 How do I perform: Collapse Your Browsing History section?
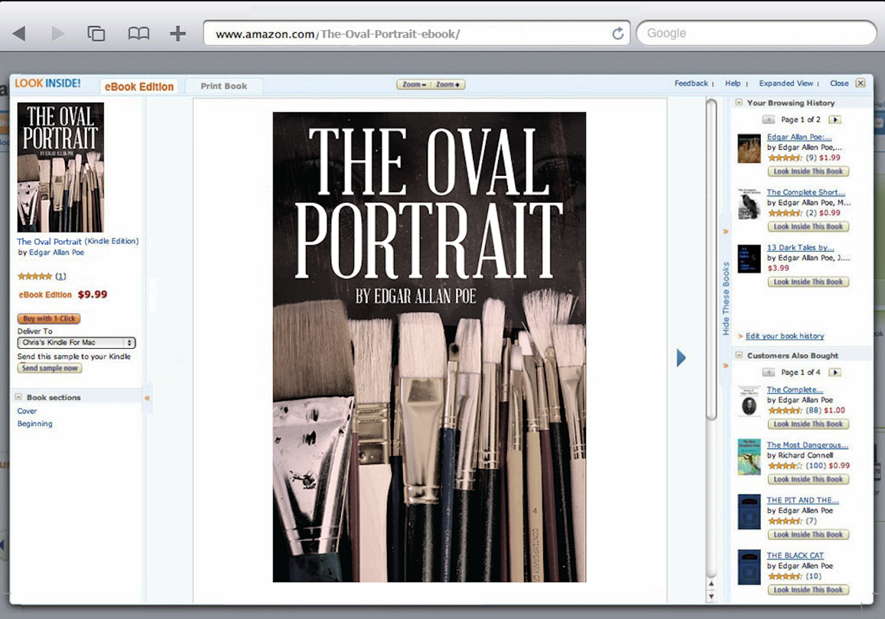coord(739,103)
